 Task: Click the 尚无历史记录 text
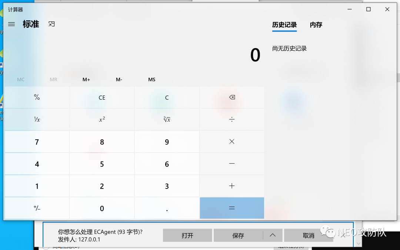pos(289,49)
